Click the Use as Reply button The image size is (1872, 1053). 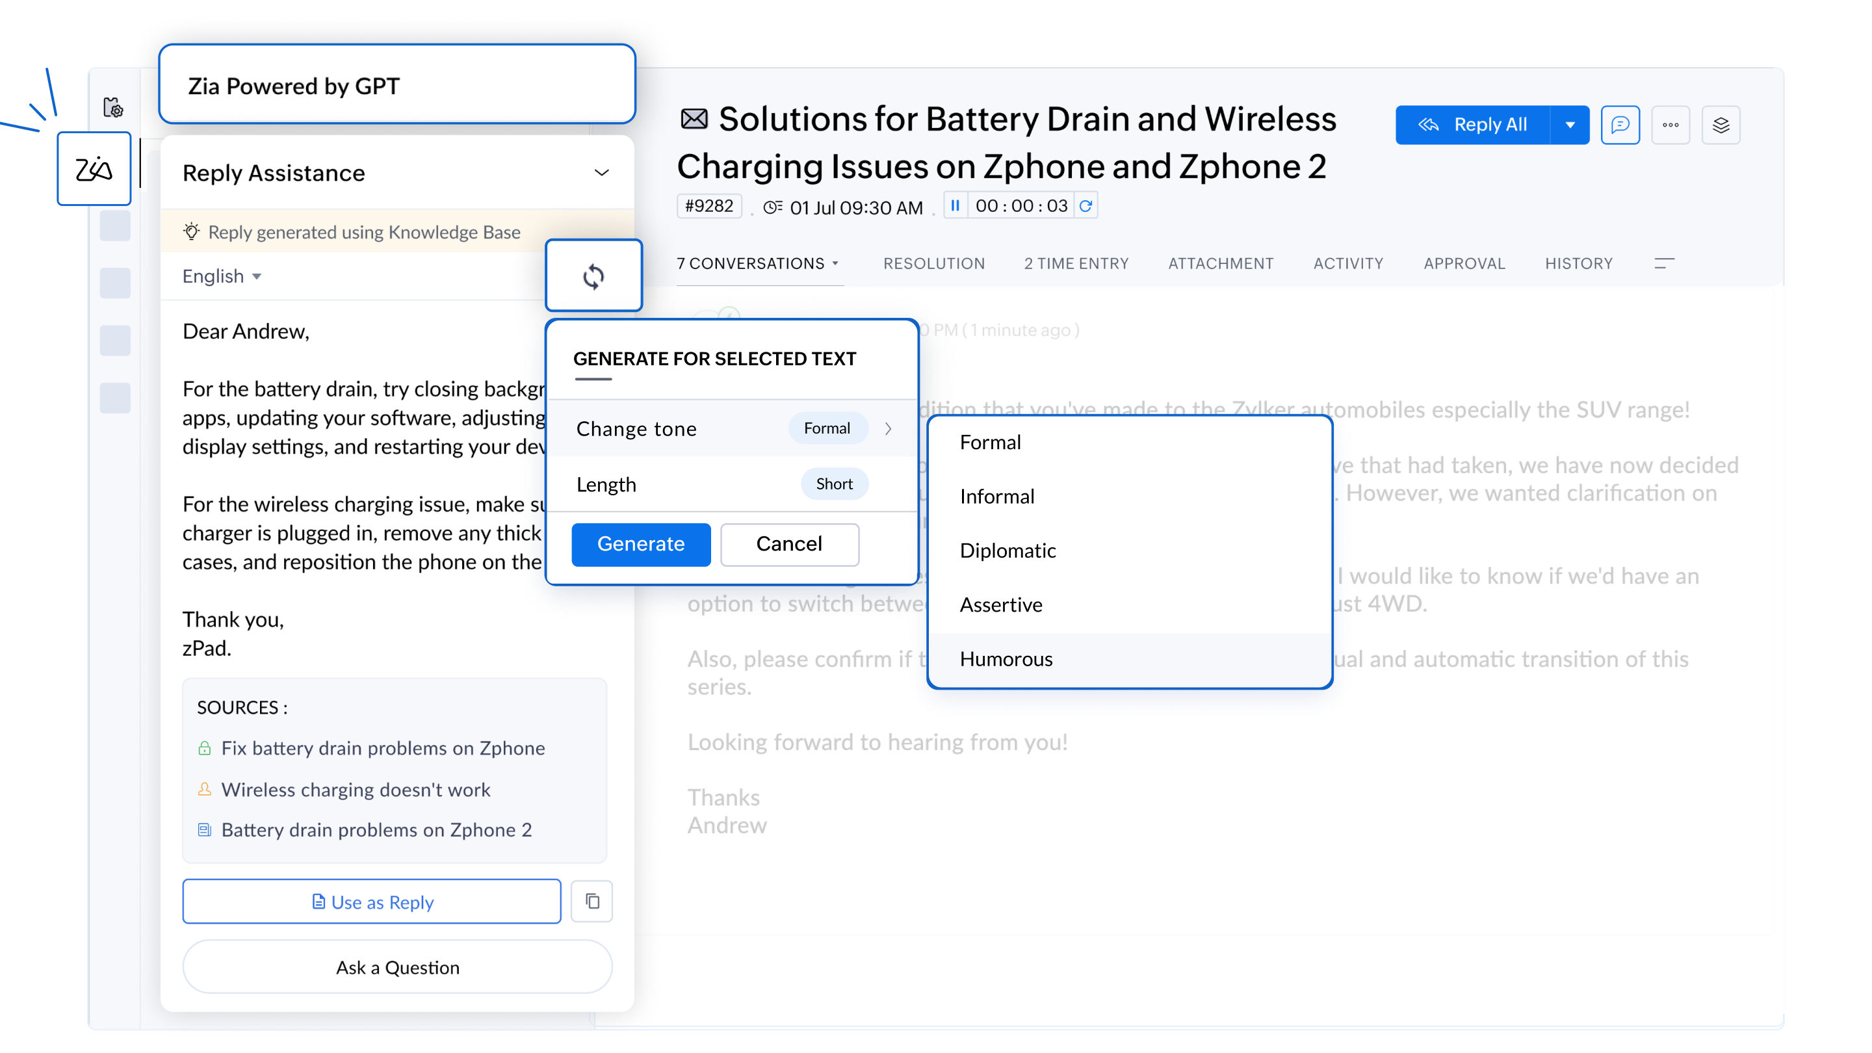[x=371, y=902]
